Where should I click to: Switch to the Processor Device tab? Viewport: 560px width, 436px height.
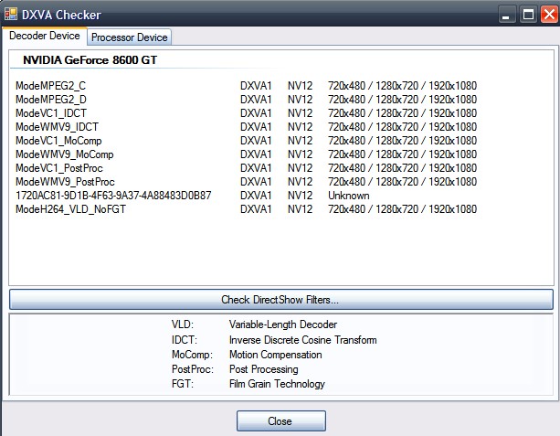130,37
